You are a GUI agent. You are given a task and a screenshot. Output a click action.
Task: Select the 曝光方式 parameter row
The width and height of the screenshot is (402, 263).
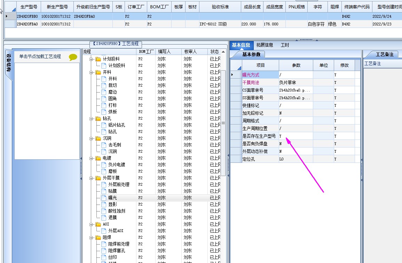295,75
